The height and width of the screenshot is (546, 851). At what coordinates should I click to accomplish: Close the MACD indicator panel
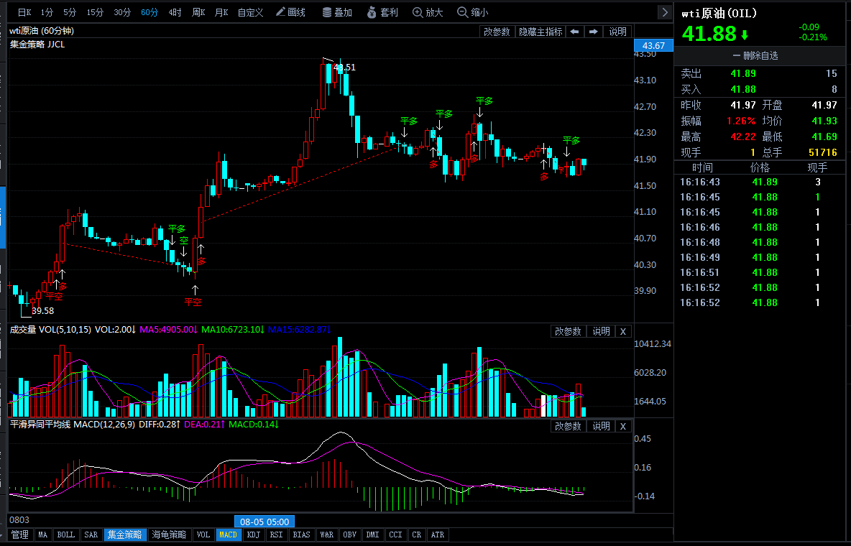pos(623,426)
